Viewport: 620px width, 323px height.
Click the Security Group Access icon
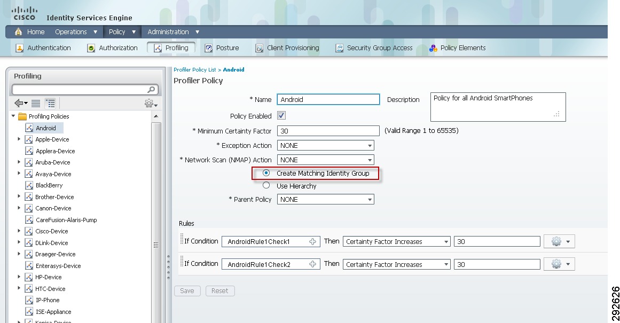point(339,48)
